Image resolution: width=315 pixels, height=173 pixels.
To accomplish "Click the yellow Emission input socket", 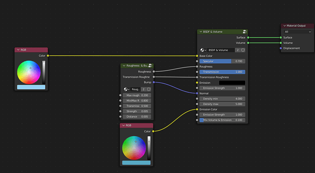I will pyautogui.click(x=197, y=82).
